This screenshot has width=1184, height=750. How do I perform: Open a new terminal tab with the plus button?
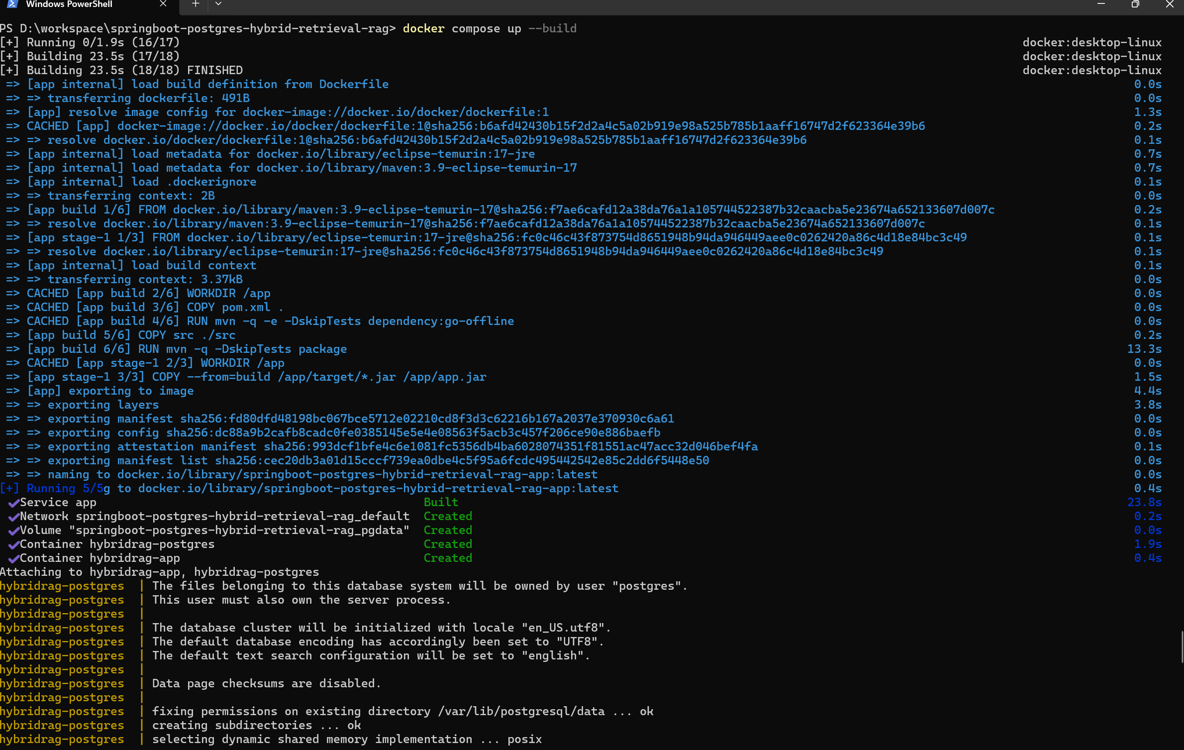tap(195, 4)
